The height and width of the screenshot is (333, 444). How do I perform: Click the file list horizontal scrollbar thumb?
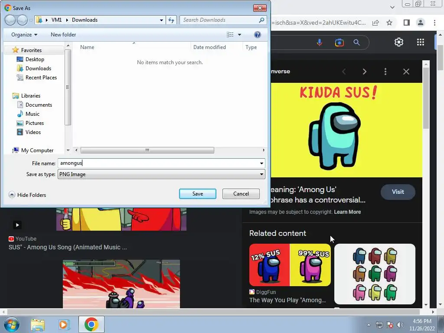click(x=147, y=150)
